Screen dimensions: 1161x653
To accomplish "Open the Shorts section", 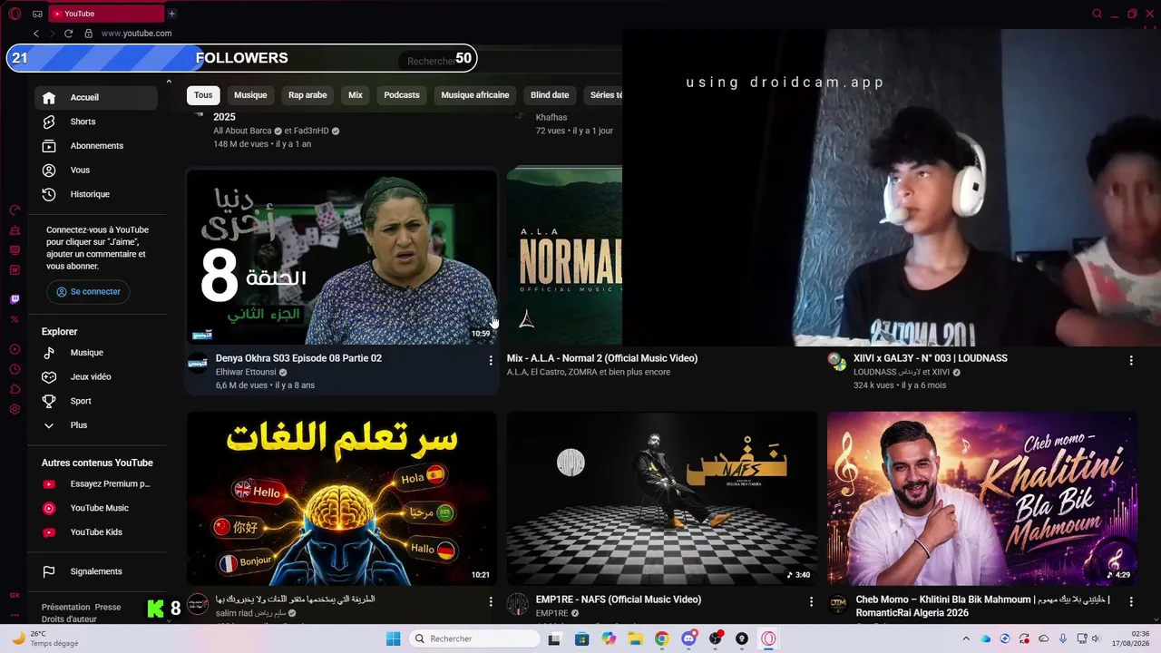I will pos(96,122).
